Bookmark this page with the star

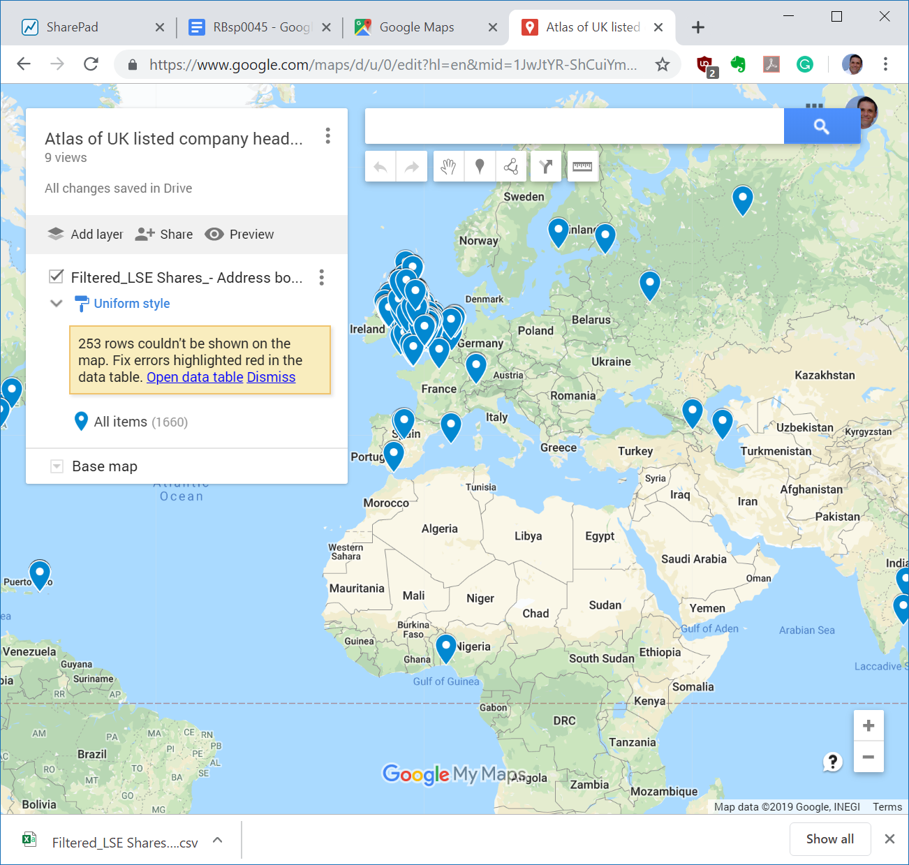(663, 65)
